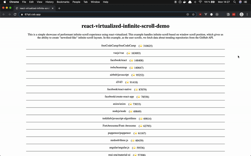
Task: Open the History menu
Action: point(50,2)
